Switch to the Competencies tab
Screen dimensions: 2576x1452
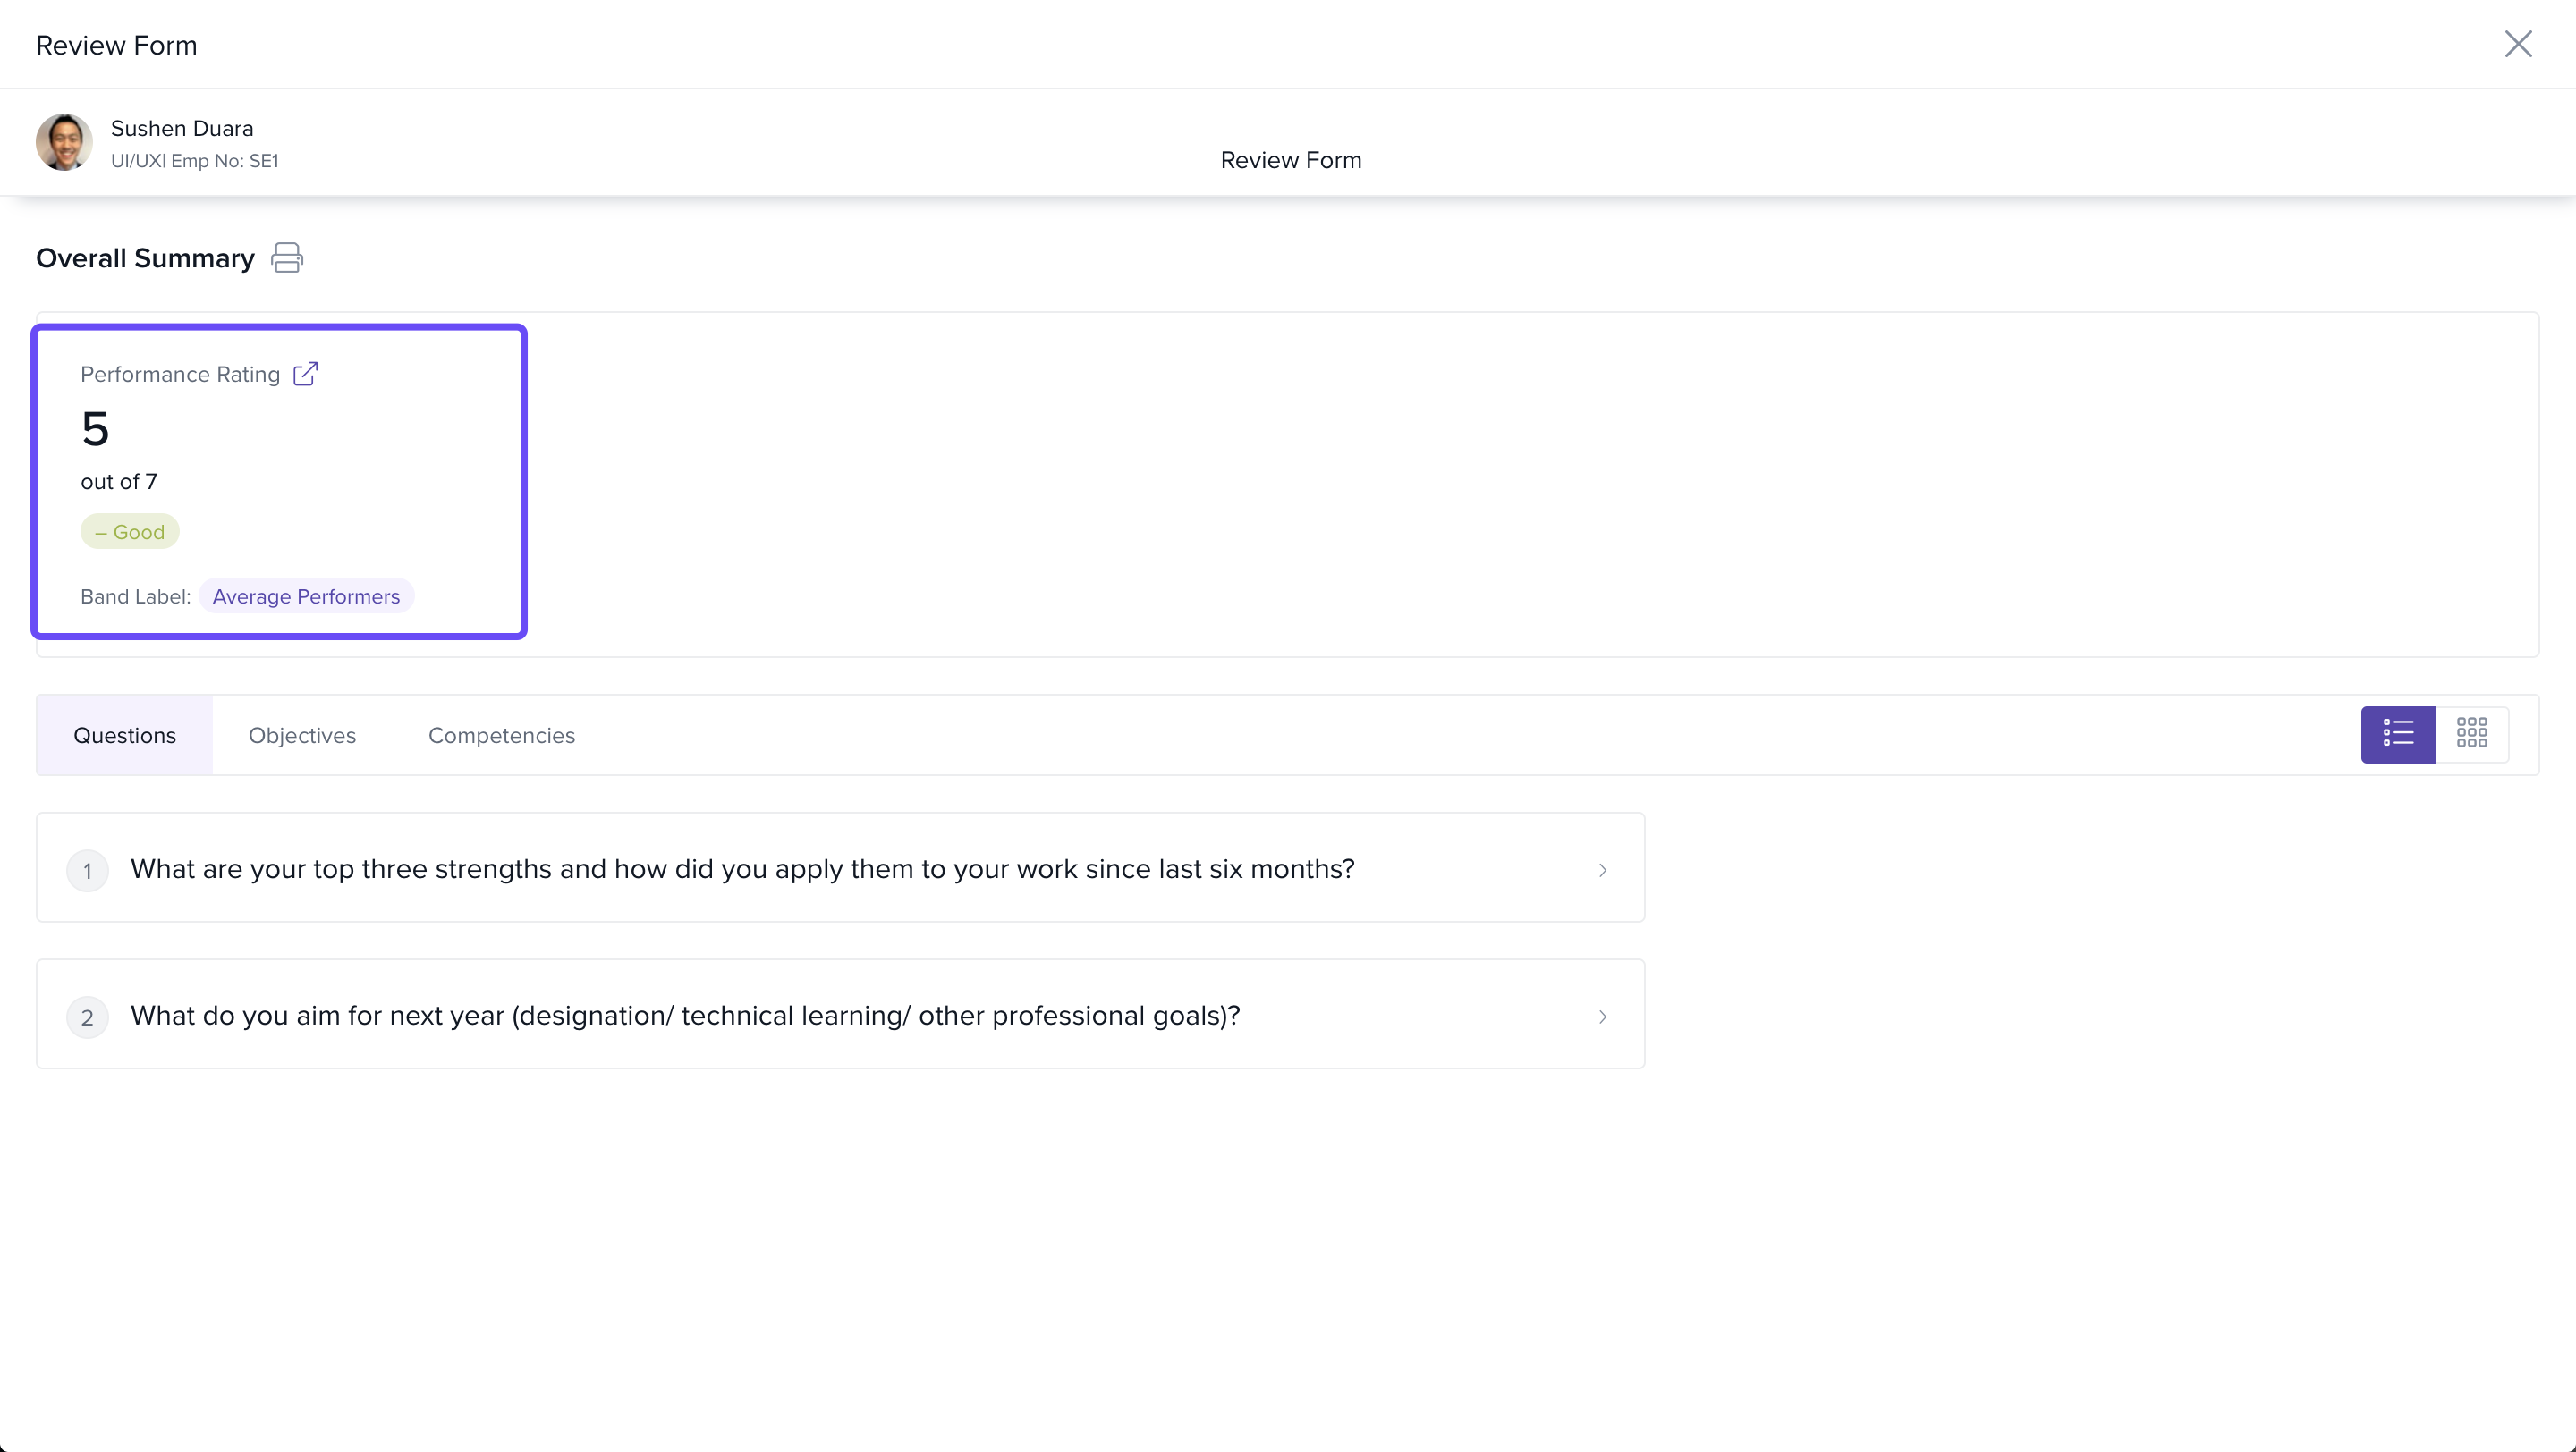pyautogui.click(x=501, y=736)
